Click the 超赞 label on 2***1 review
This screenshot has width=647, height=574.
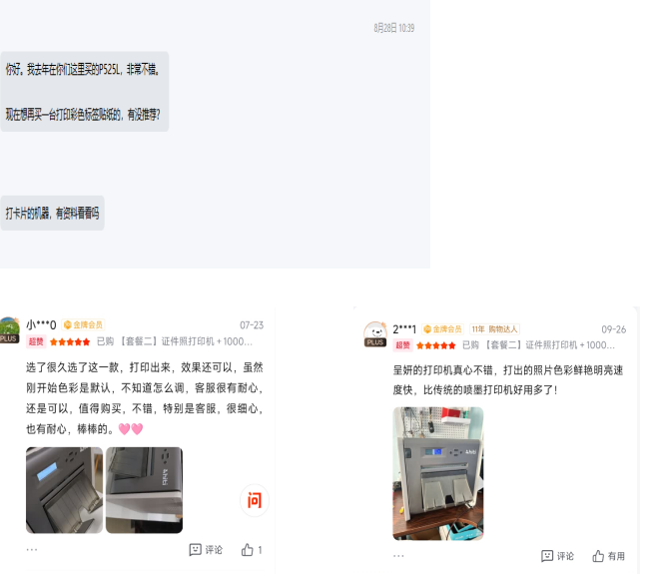click(x=402, y=345)
